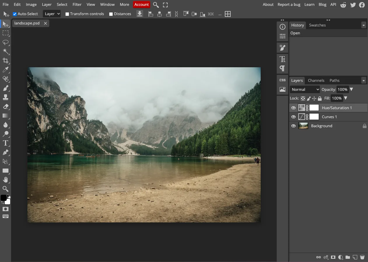
Task: Uncheck the Auto-Select checkbox
Action: 15,14
